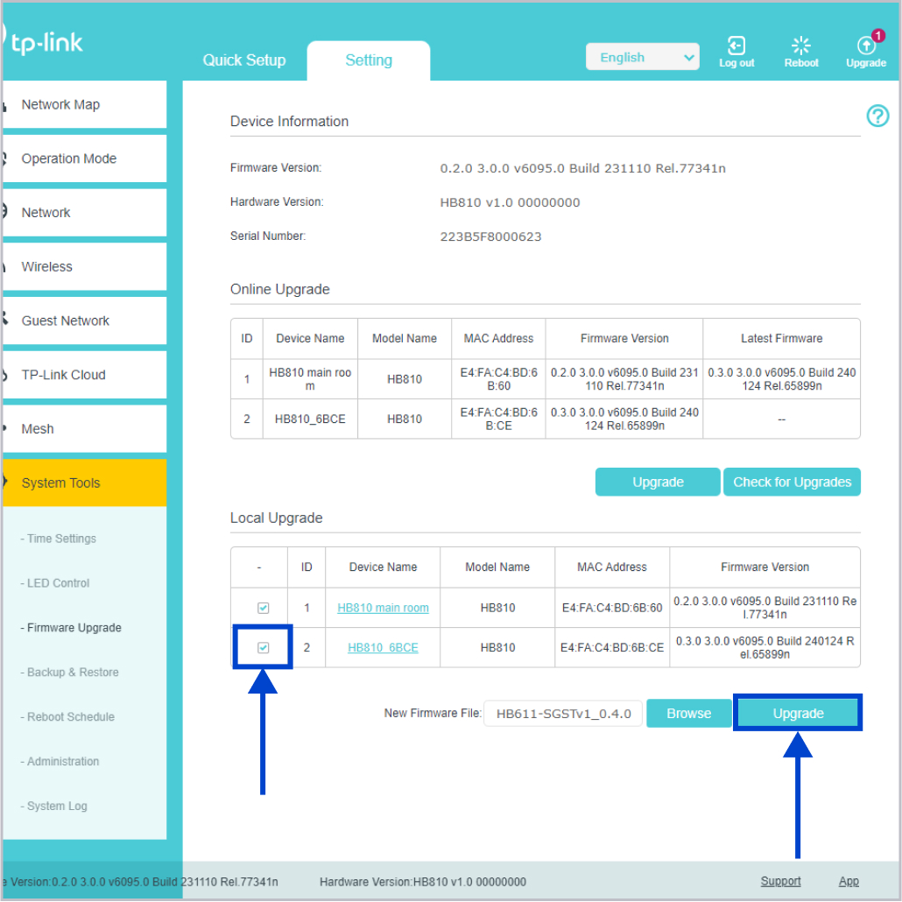Screen dimensions: 902x902
Task: Click the Online Upgrade button
Action: [658, 482]
